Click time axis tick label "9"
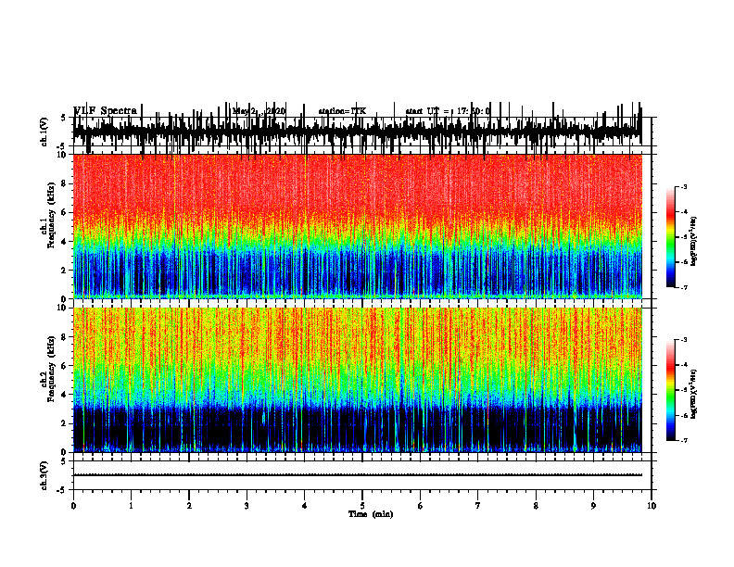The height and width of the screenshot is (567, 734). point(593,506)
